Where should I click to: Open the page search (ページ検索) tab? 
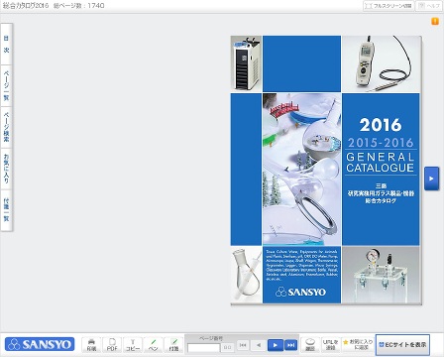click(x=6, y=127)
